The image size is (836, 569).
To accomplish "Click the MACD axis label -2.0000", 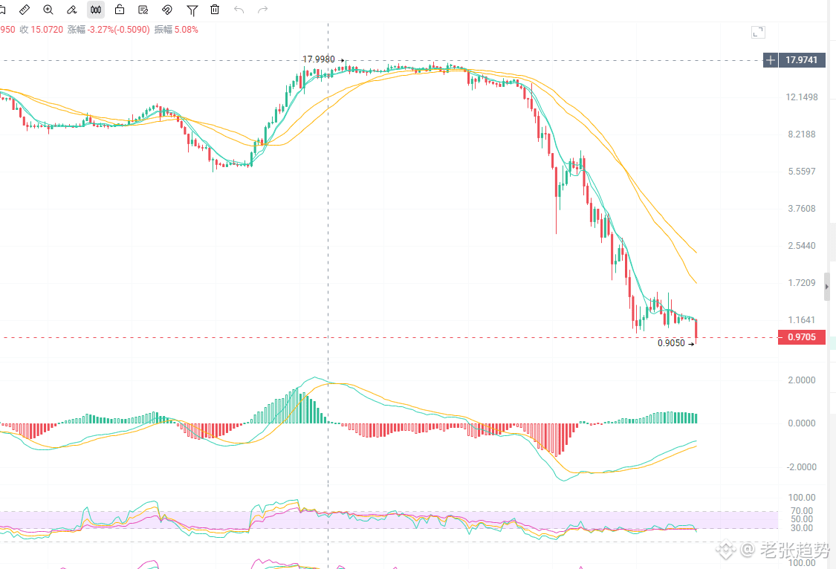I will [x=802, y=467].
